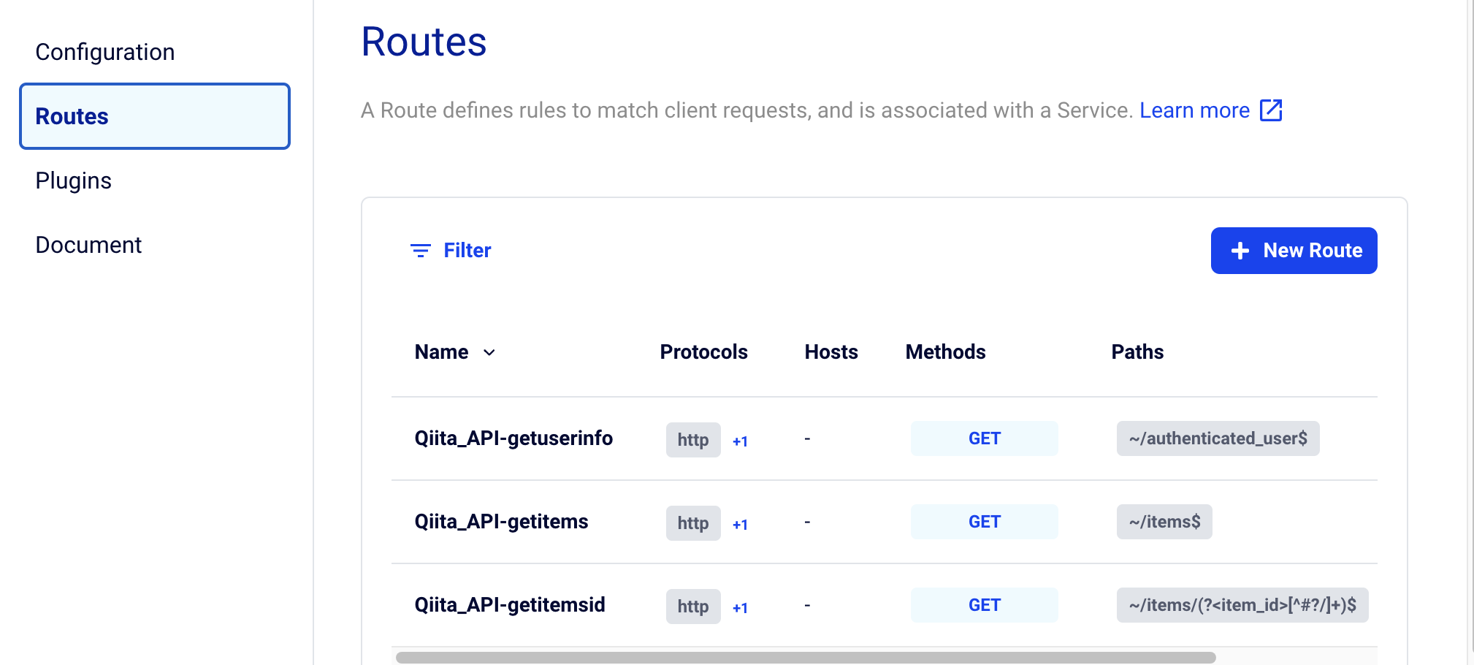Click the ~/authenticated_user$ path badge
1474x665 pixels.
[1218, 438]
